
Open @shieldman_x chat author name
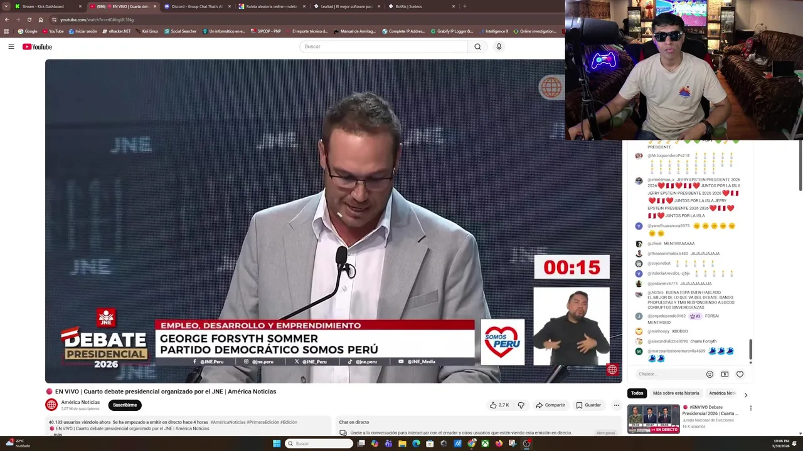tap(661, 180)
